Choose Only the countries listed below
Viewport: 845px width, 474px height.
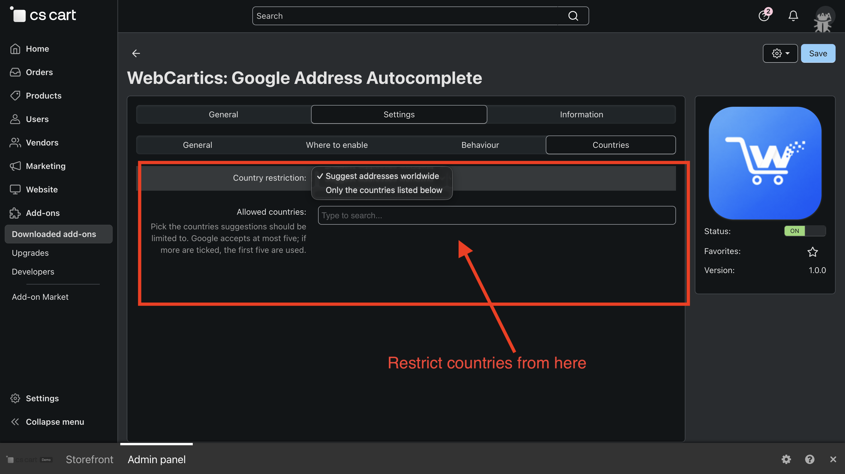(x=382, y=190)
